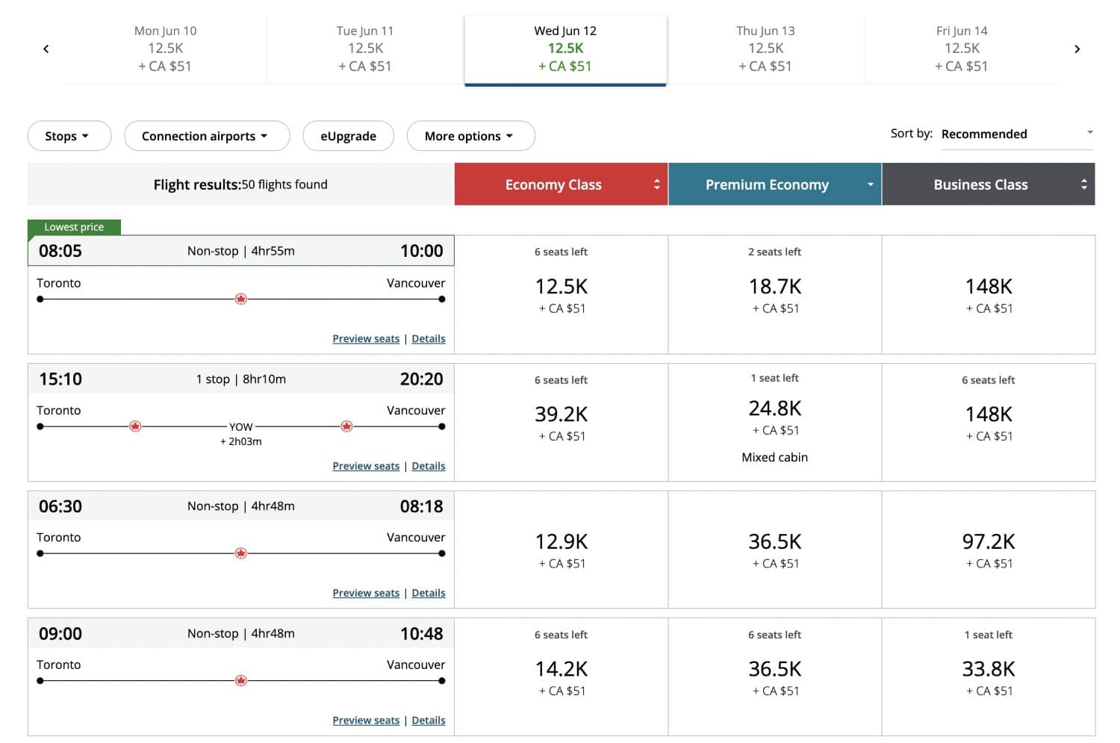Switch to the Fri Jun 14 date tab
Viewport: 1120px width, 743px height.
(x=962, y=48)
